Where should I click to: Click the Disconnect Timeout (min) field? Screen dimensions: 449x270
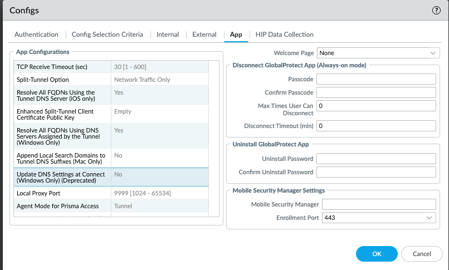(x=376, y=126)
